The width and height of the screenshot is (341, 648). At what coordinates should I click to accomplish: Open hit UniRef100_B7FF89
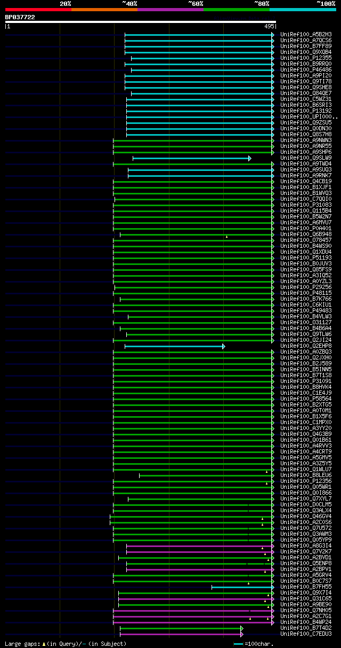coord(306,46)
